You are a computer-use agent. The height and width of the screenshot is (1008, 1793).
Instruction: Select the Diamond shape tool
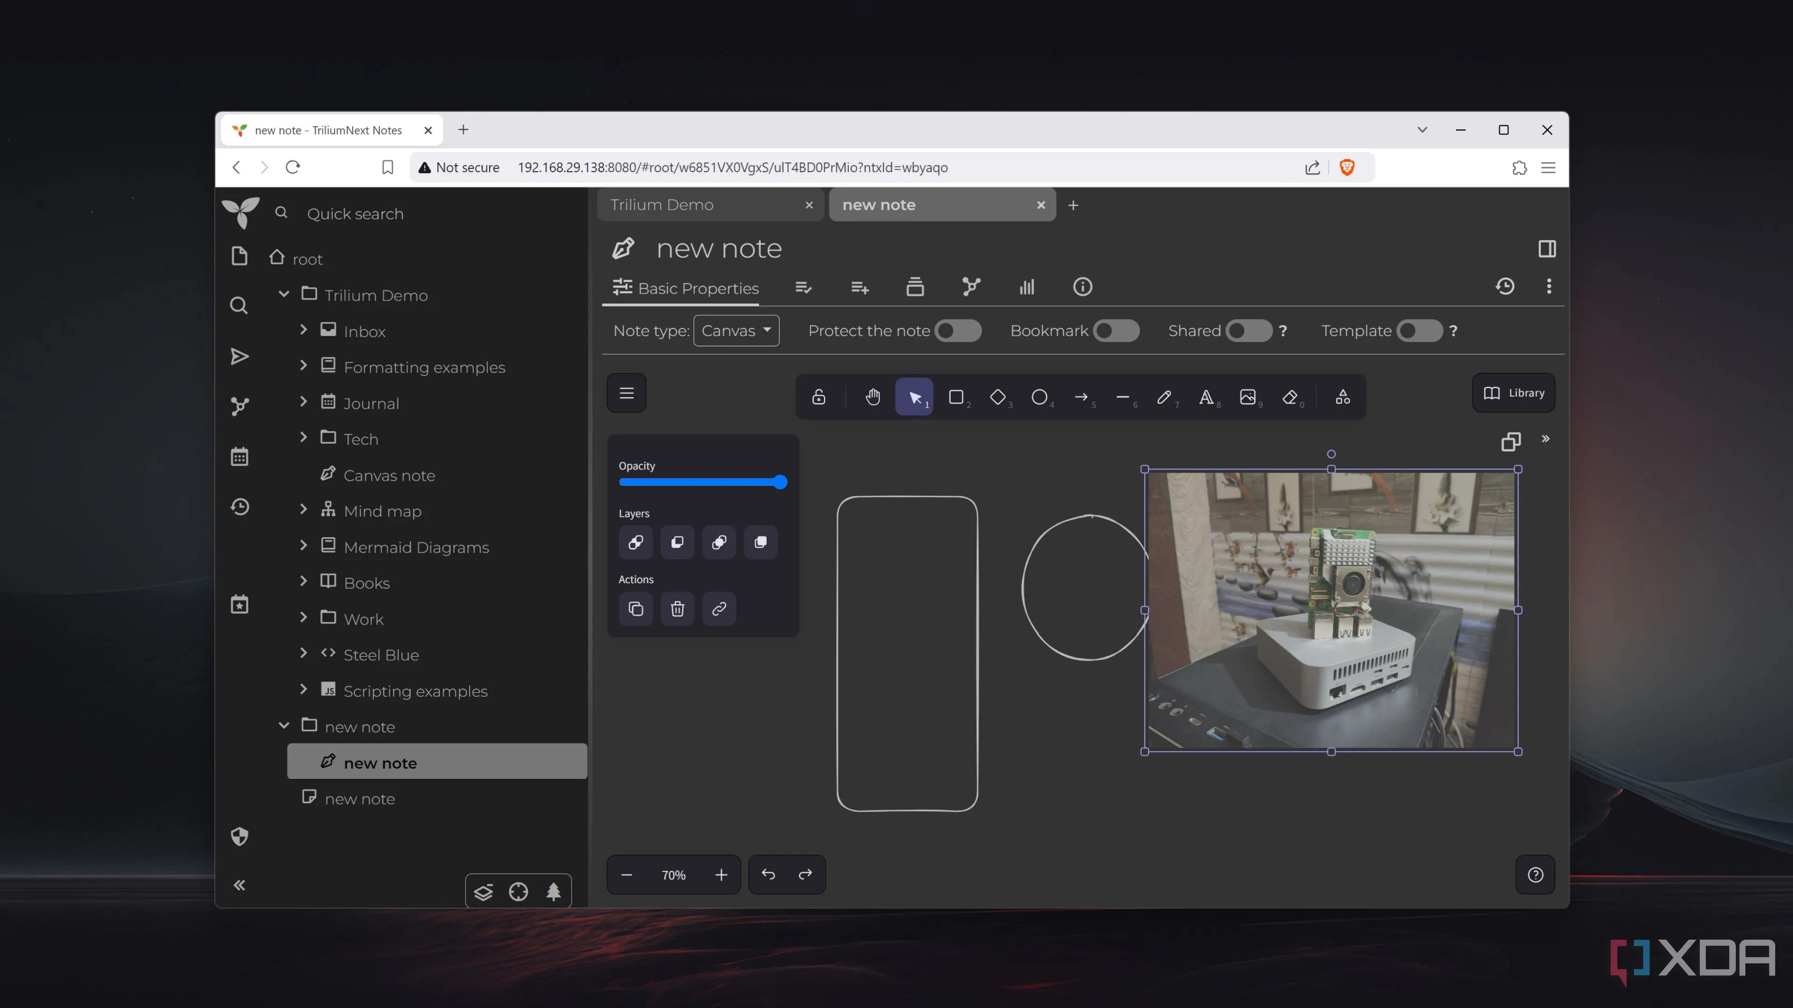997,397
